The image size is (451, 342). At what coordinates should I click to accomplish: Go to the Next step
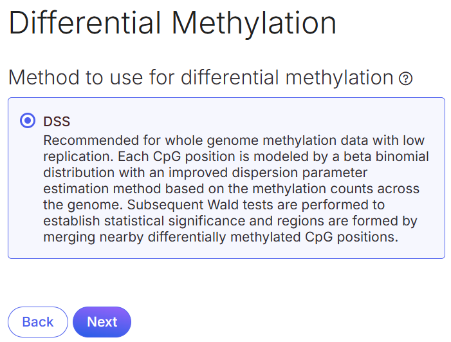[x=102, y=322]
